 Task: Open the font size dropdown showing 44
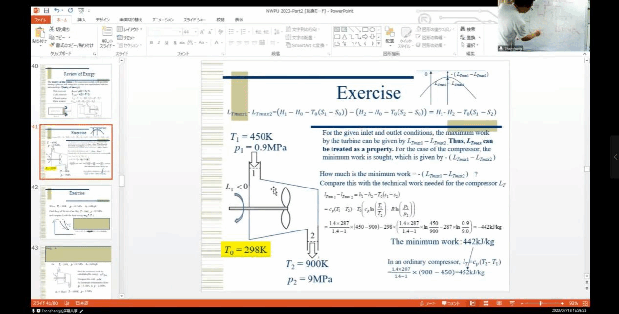pyautogui.click(x=188, y=32)
